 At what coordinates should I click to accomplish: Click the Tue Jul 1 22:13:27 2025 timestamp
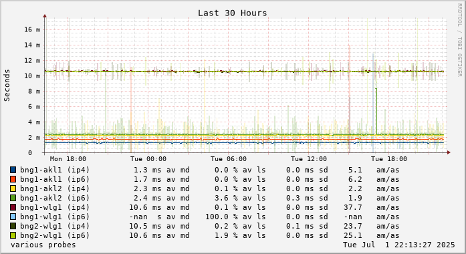399,245
